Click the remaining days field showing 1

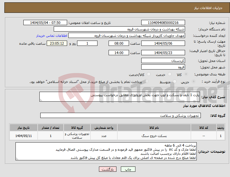point(87,44)
